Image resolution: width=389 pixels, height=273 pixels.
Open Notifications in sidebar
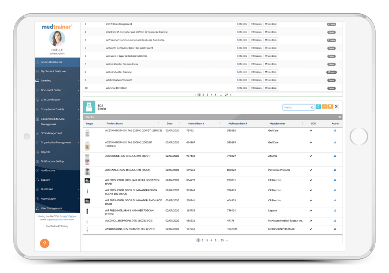[57, 171]
